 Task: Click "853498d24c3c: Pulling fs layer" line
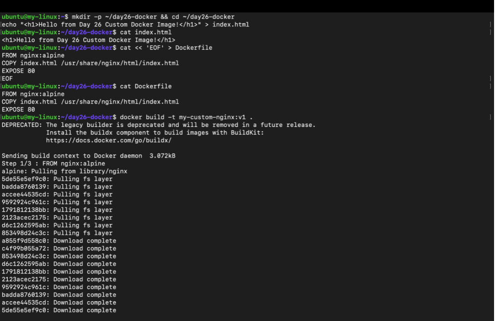[x=57, y=233]
